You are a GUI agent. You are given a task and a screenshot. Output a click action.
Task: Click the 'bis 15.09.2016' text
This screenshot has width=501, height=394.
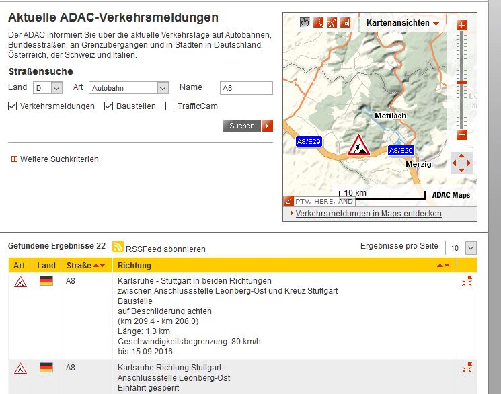145,352
